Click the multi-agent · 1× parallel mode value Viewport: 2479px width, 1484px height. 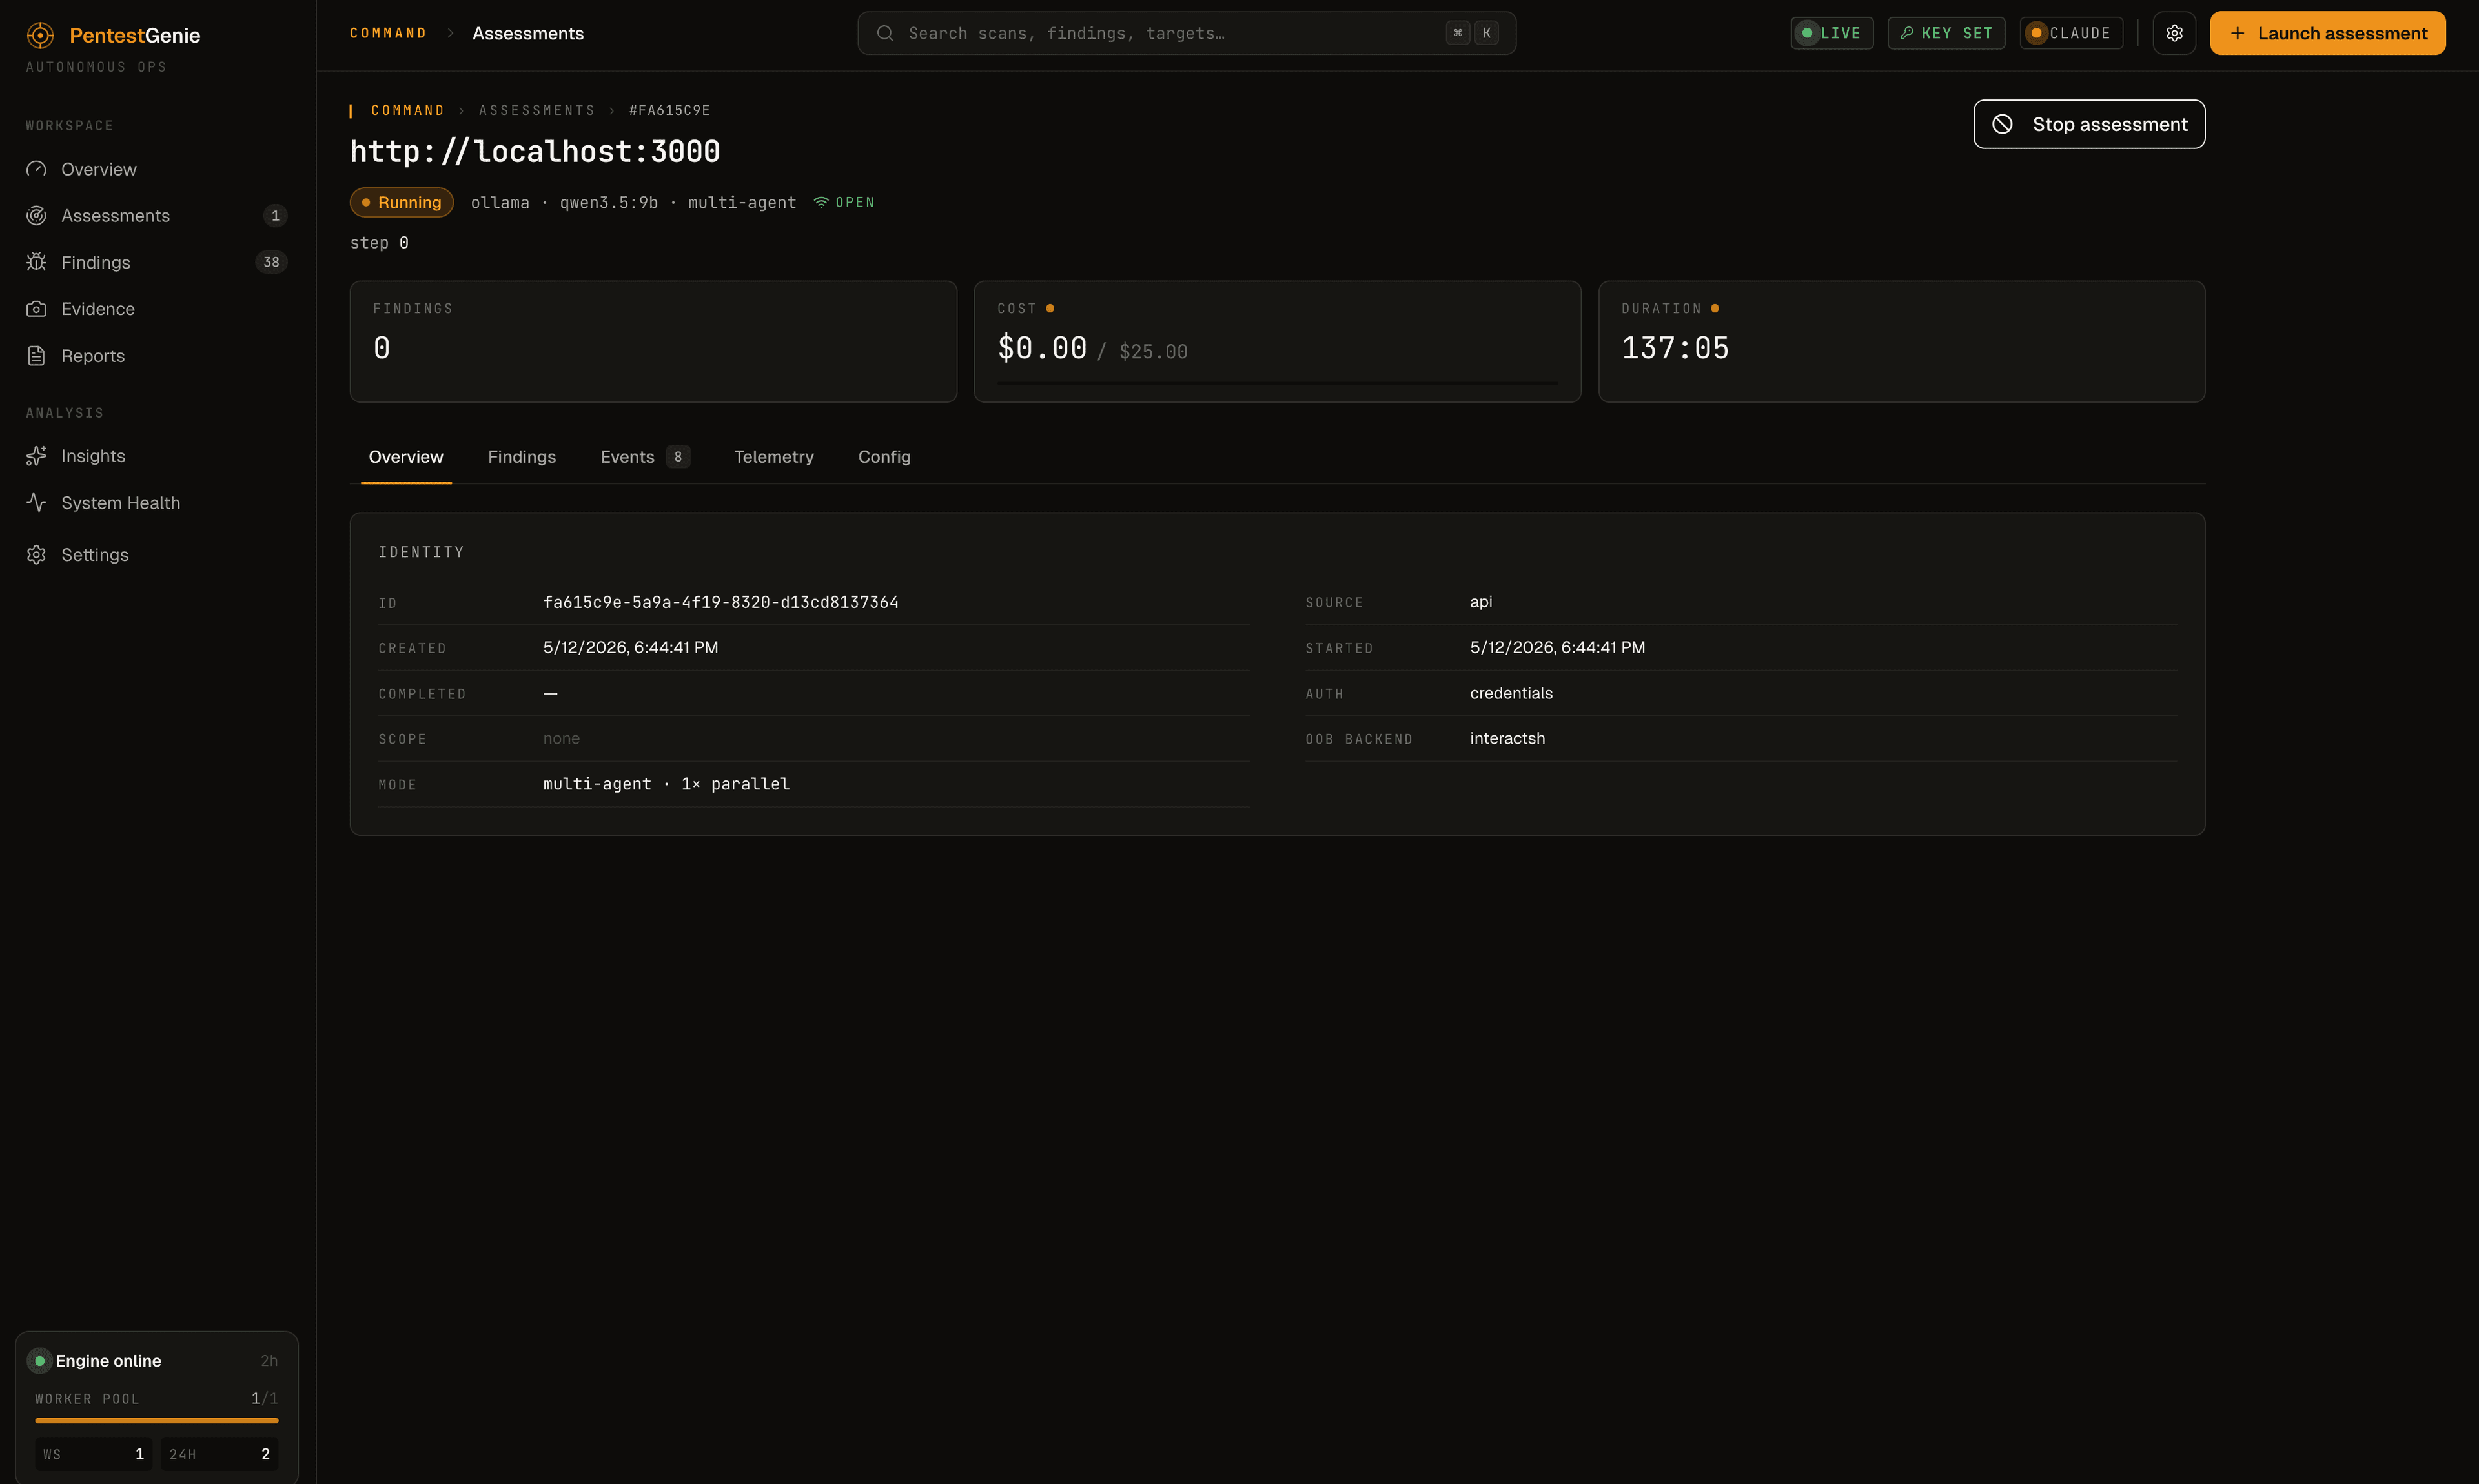[x=666, y=784]
